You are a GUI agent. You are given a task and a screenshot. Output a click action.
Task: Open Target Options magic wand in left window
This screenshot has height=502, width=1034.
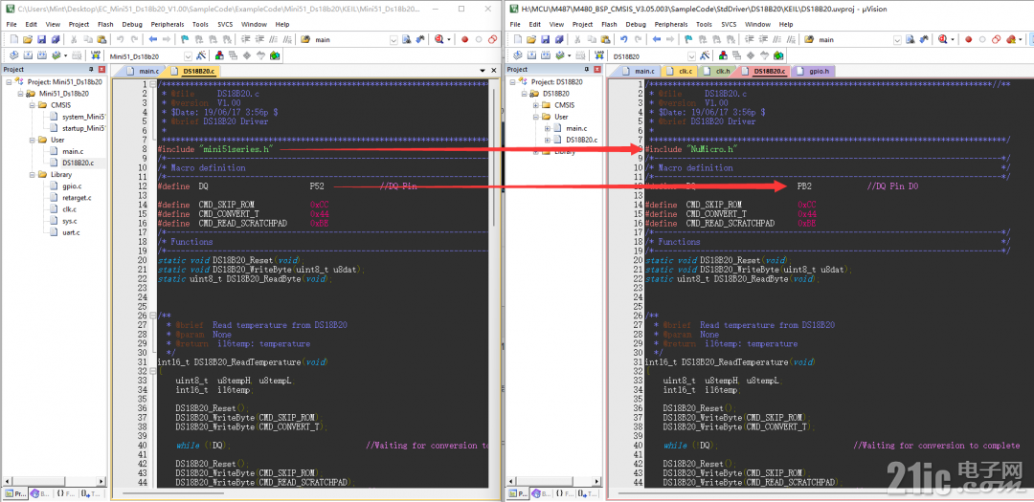201,55
